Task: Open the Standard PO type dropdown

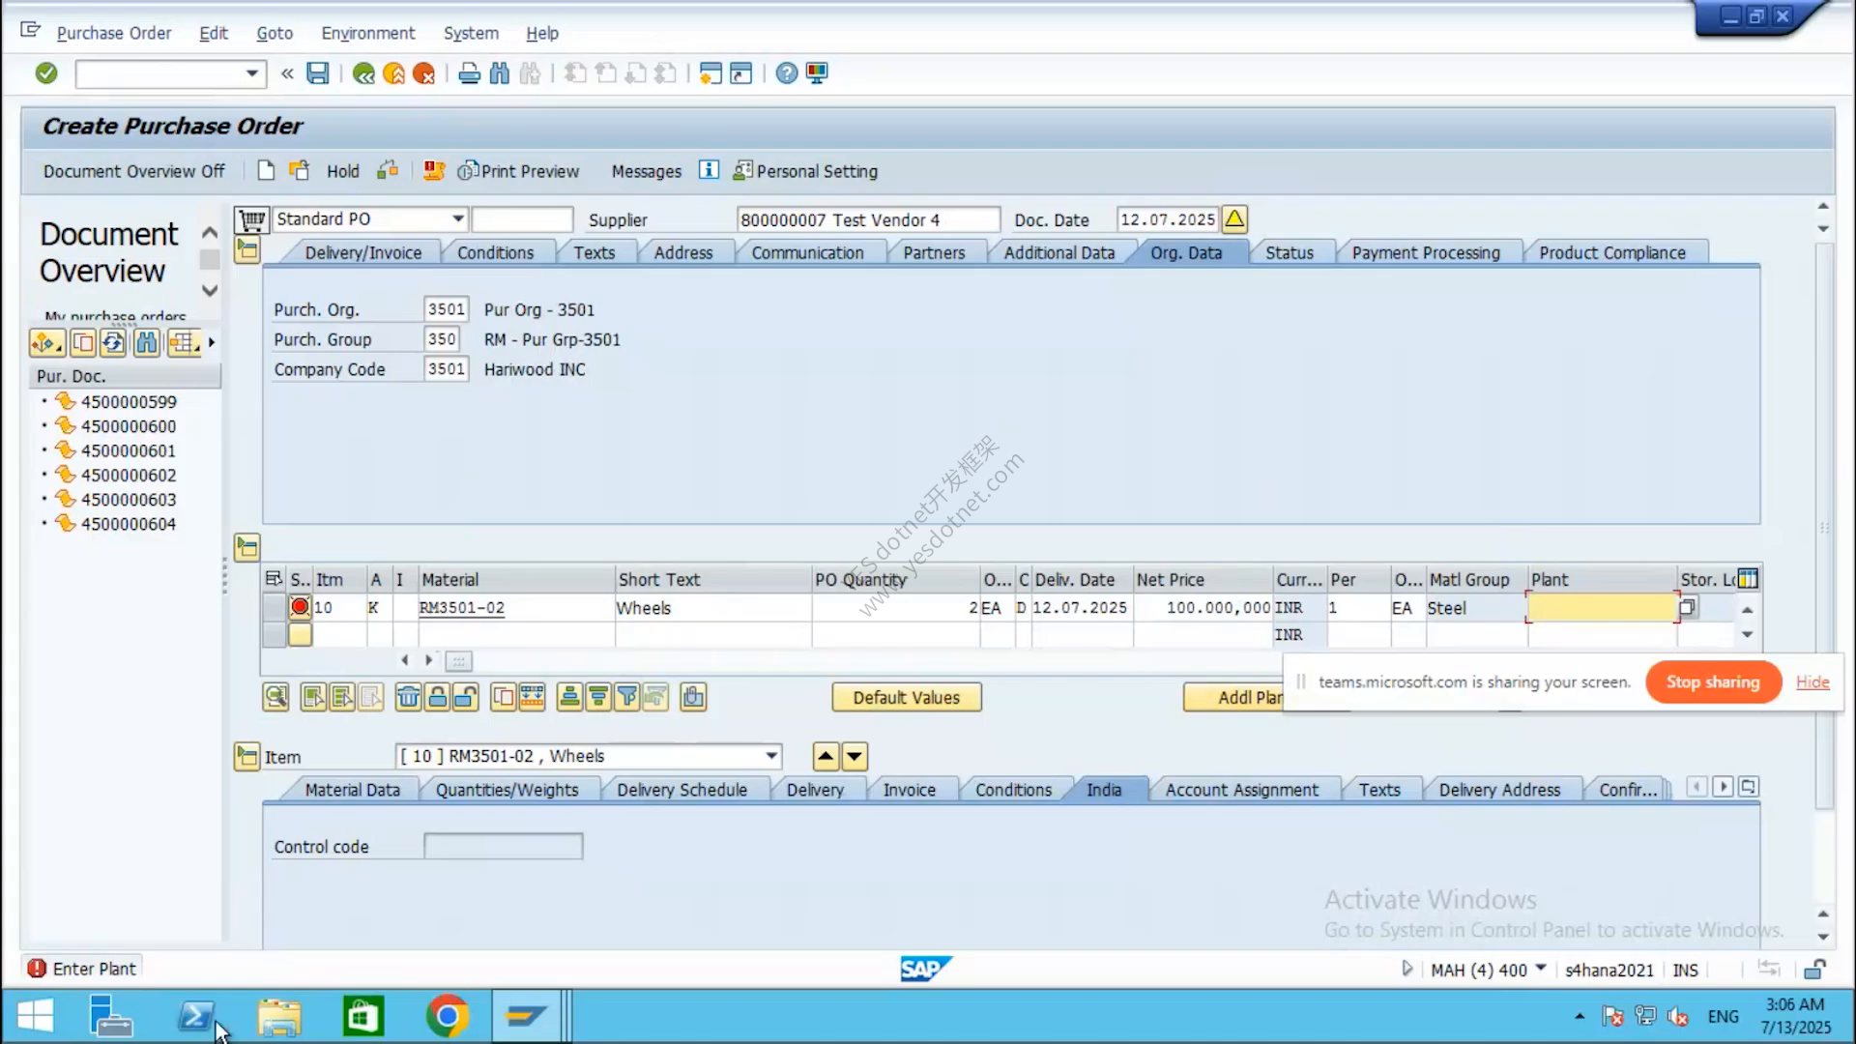Action: pos(457,219)
